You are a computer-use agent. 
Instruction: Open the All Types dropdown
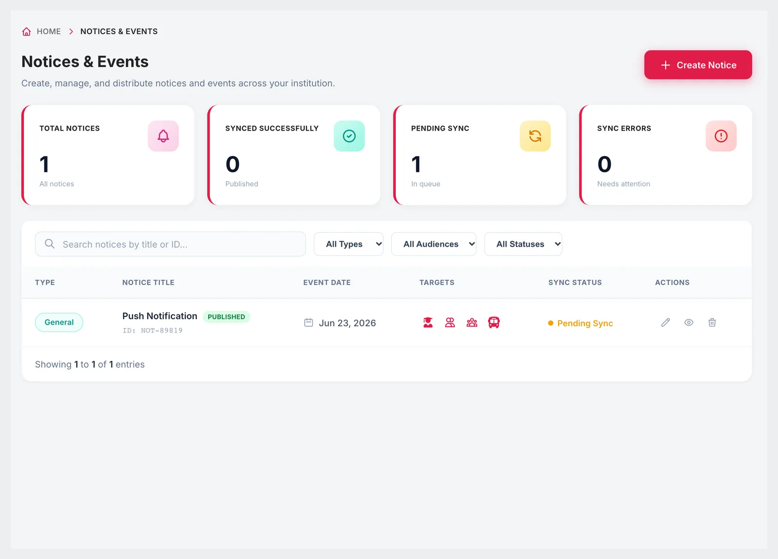click(x=349, y=244)
